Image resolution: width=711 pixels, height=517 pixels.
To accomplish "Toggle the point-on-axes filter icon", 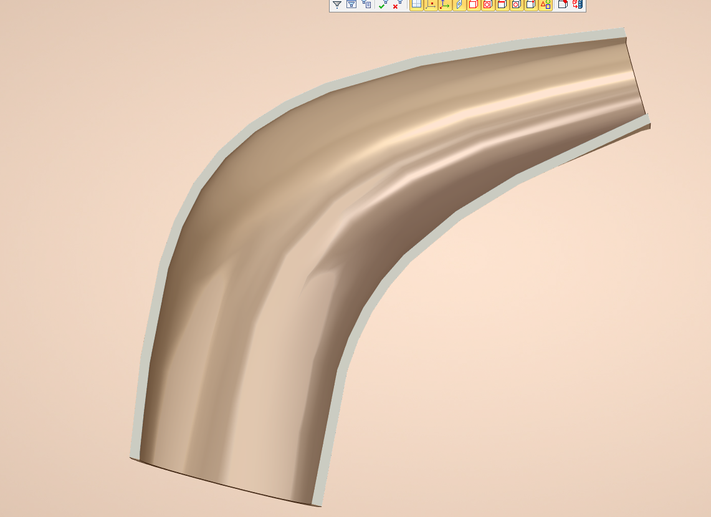I will pyautogui.click(x=431, y=4).
